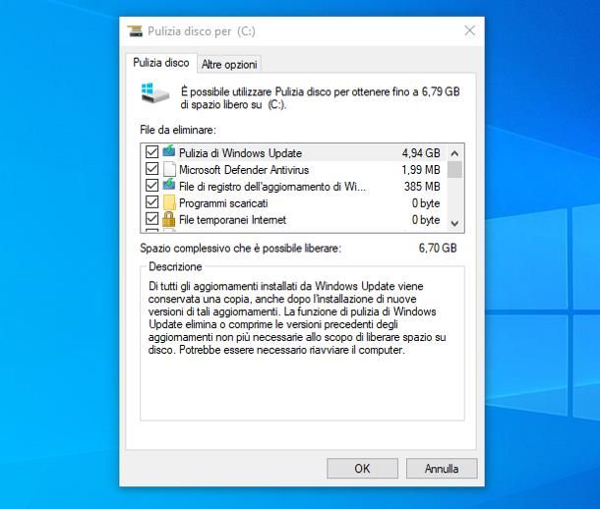
Task: Toggle the Programmi scaricati checkbox
Action: point(151,202)
